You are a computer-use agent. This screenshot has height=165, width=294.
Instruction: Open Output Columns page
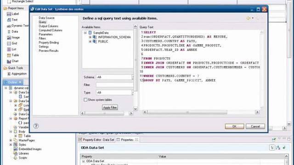[x=48, y=26]
